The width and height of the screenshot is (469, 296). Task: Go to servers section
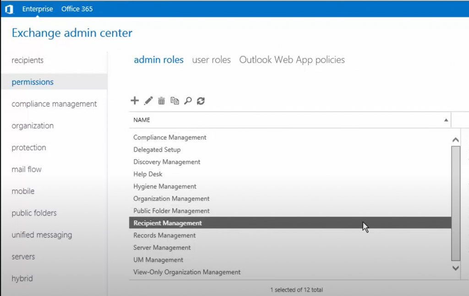click(x=23, y=257)
